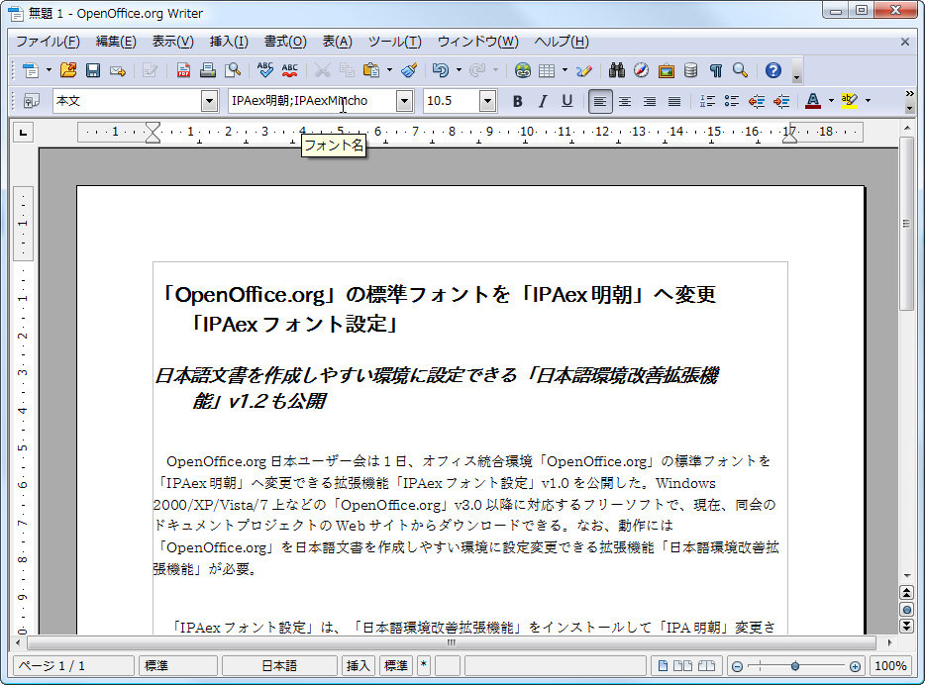
Task: Apply centered paragraph alignment
Action: 625,100
